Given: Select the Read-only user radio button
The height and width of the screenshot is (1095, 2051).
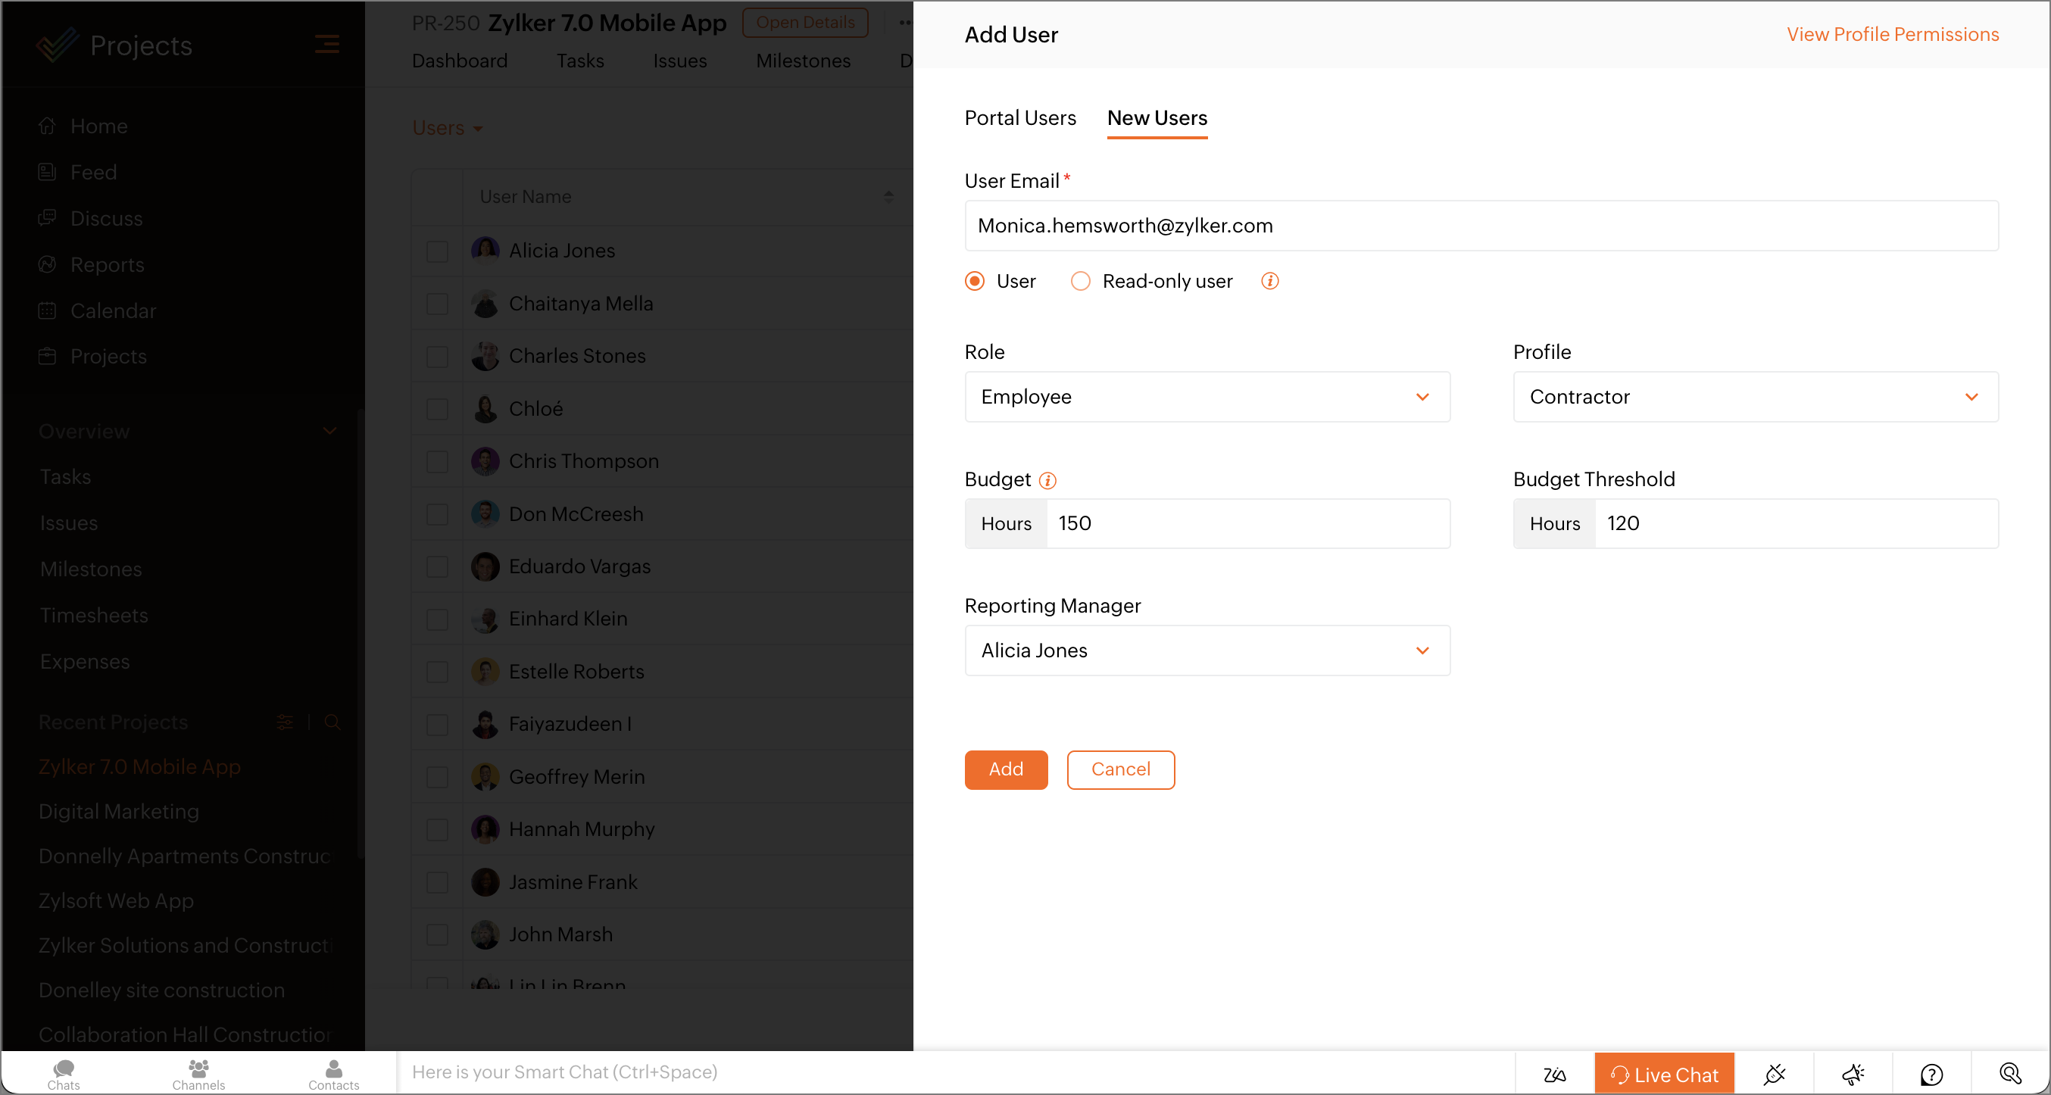Looking at the screenshot, I should coord(1081,281).
